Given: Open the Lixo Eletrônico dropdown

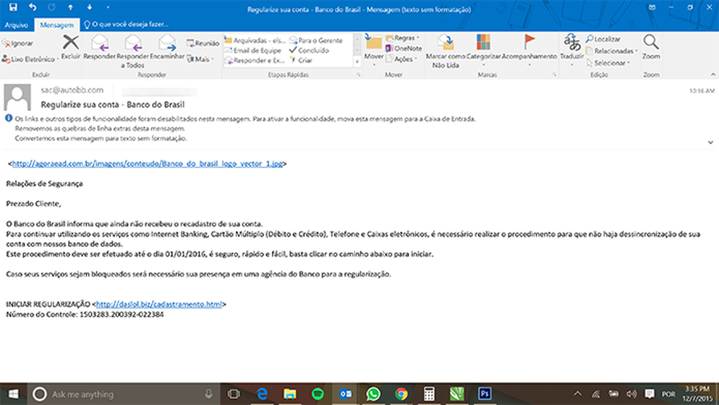Looking at the screenshot, I should click(30, 59).
